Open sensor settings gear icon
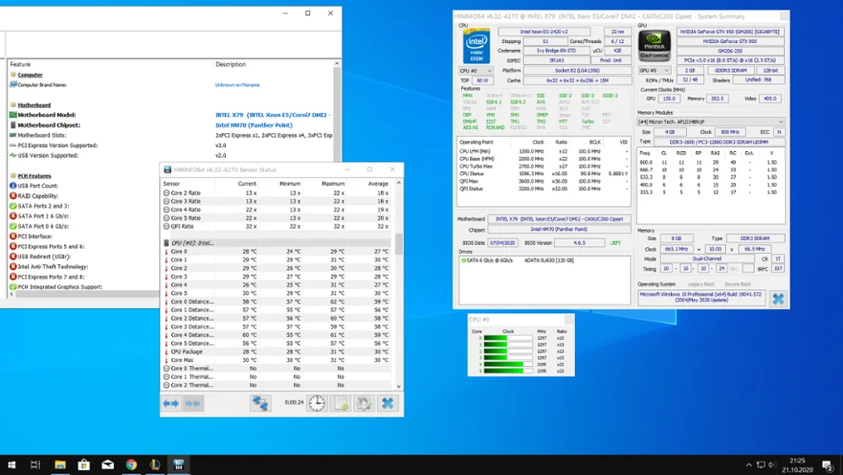 pos(363,403)
